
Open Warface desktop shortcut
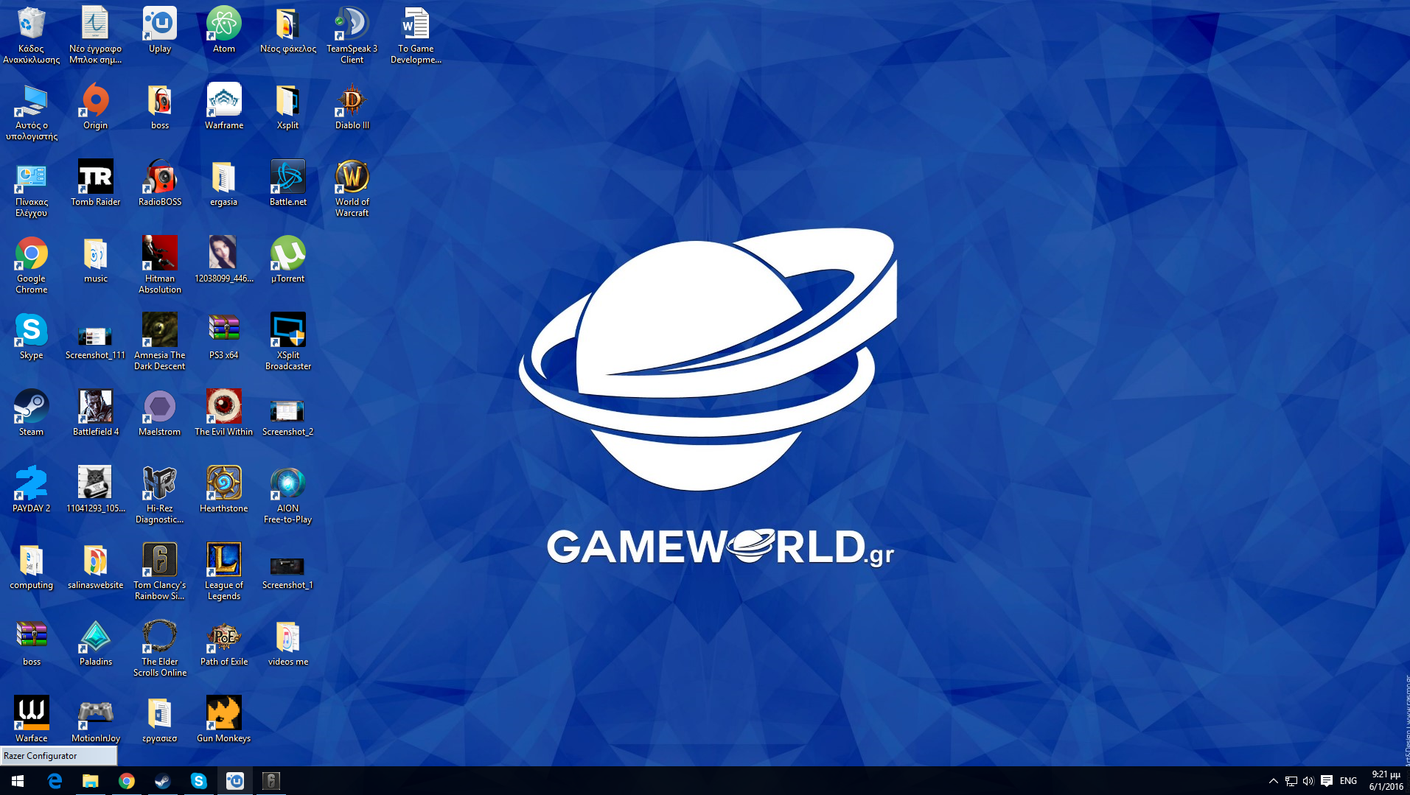coord(31,719)
